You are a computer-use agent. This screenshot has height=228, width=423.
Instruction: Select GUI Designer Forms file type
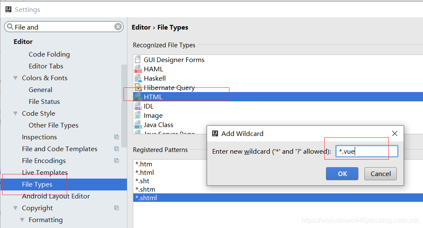[x=174, y=60]
